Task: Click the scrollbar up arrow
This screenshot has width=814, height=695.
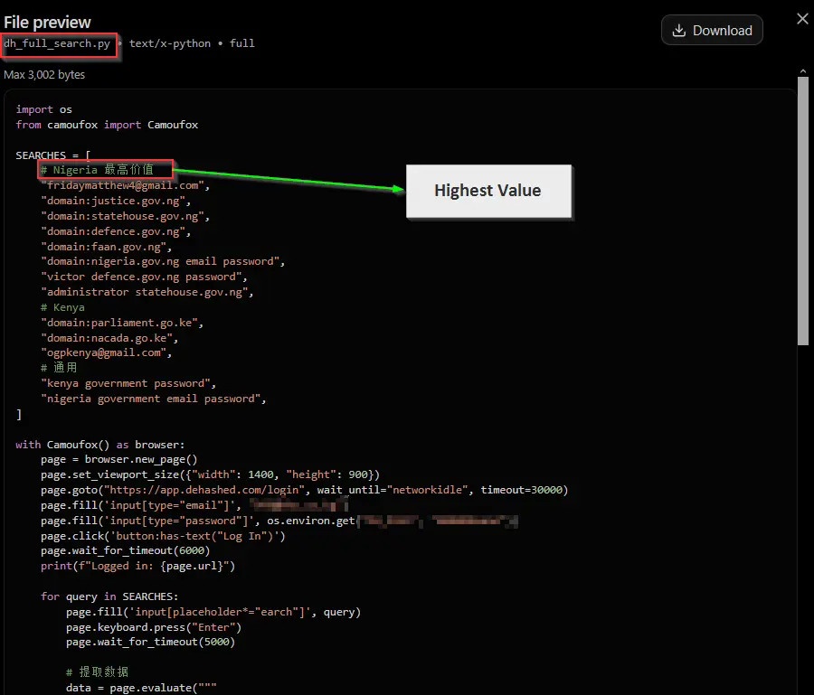Action: click(803, 71)
